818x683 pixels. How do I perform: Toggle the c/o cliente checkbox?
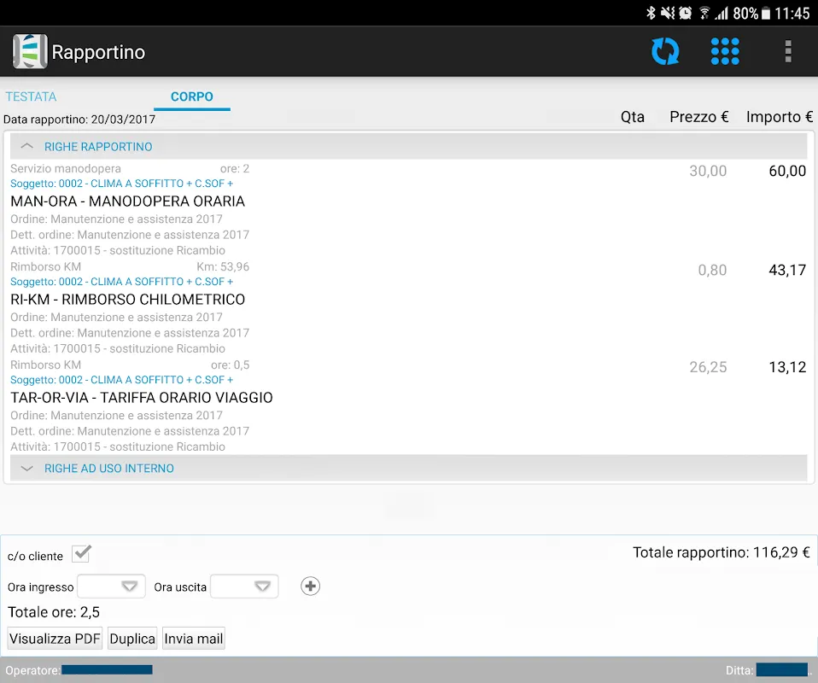click(x=81, y=555)
